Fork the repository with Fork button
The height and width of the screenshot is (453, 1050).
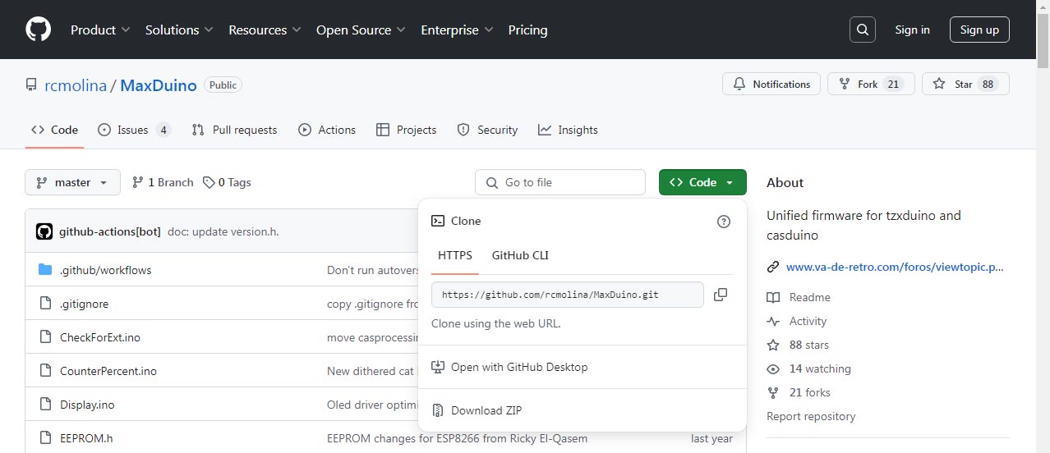point(871,85)
